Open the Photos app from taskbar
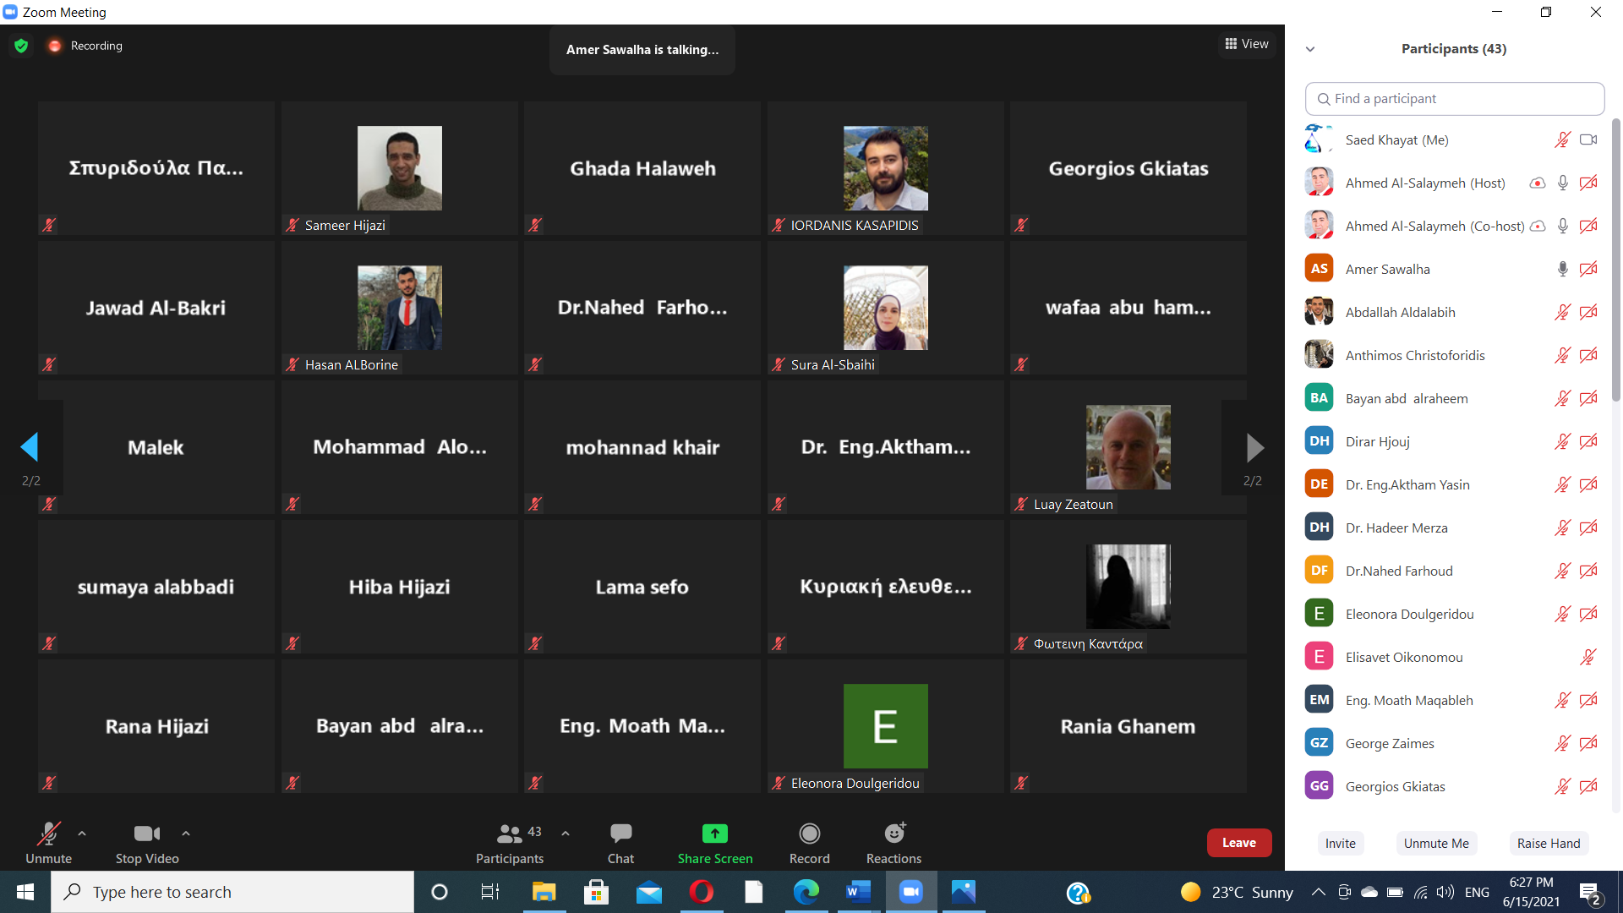1623x913 pixels. click(963, 892)
